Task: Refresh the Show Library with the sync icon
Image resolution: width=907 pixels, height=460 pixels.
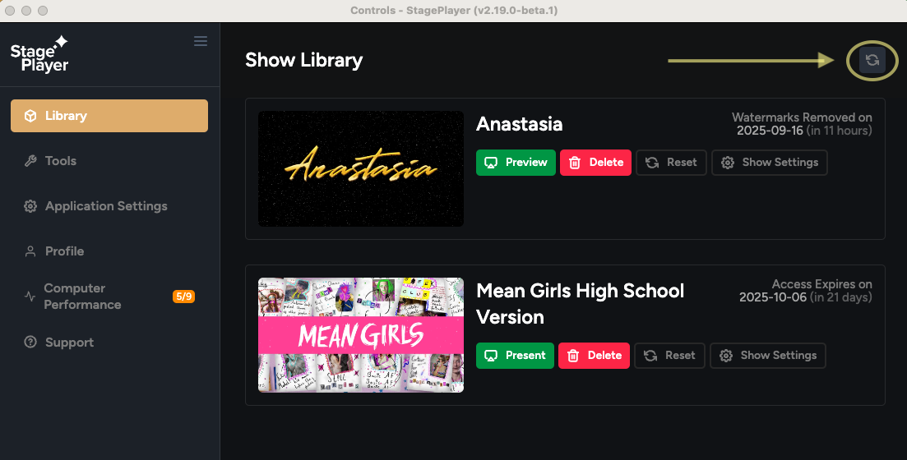Action: coord(872,60)
